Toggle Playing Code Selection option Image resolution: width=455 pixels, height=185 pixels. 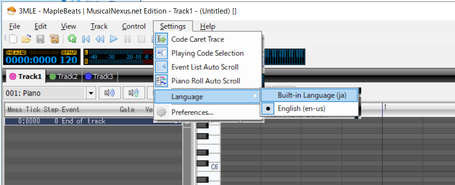pos(208,53)
